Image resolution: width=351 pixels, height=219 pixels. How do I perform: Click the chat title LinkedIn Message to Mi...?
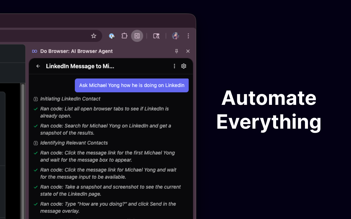coord(80,66)
